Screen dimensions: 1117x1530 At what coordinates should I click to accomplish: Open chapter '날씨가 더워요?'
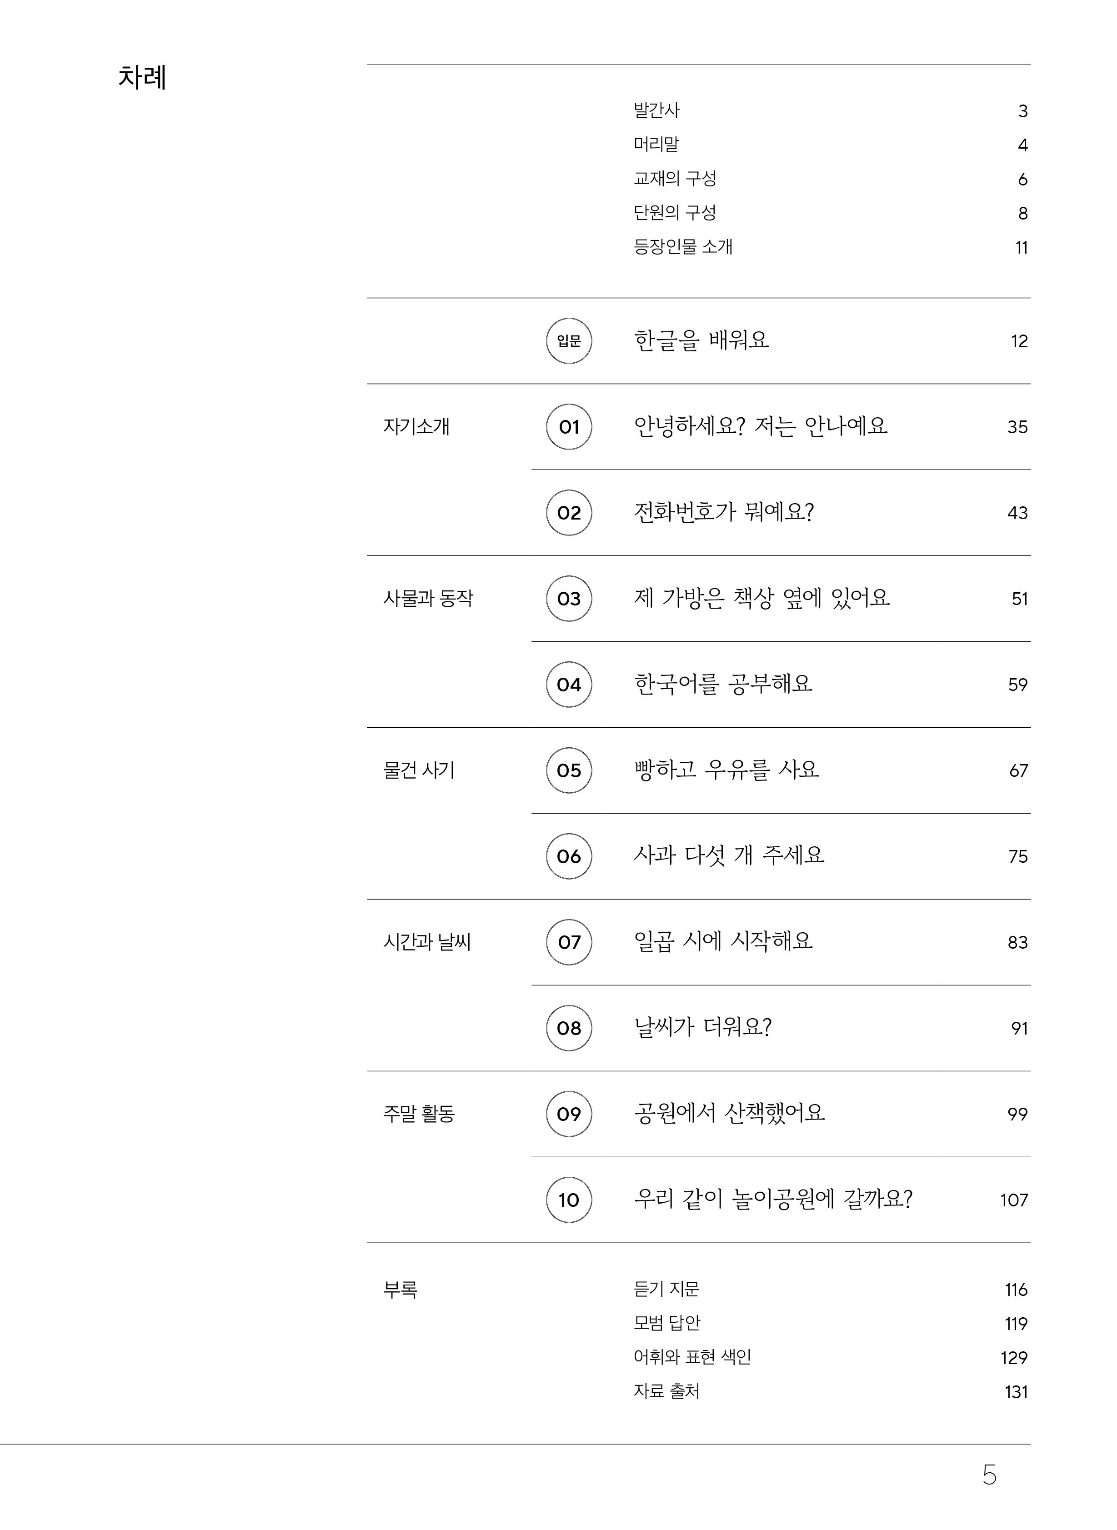[702, 1027]
